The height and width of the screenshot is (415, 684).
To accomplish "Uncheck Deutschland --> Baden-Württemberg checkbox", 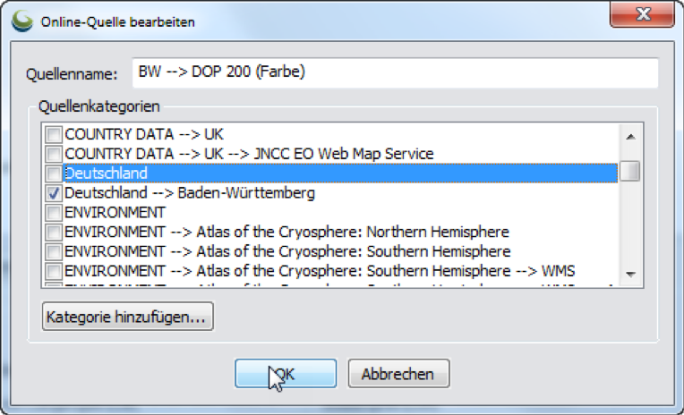I will 54,193.
